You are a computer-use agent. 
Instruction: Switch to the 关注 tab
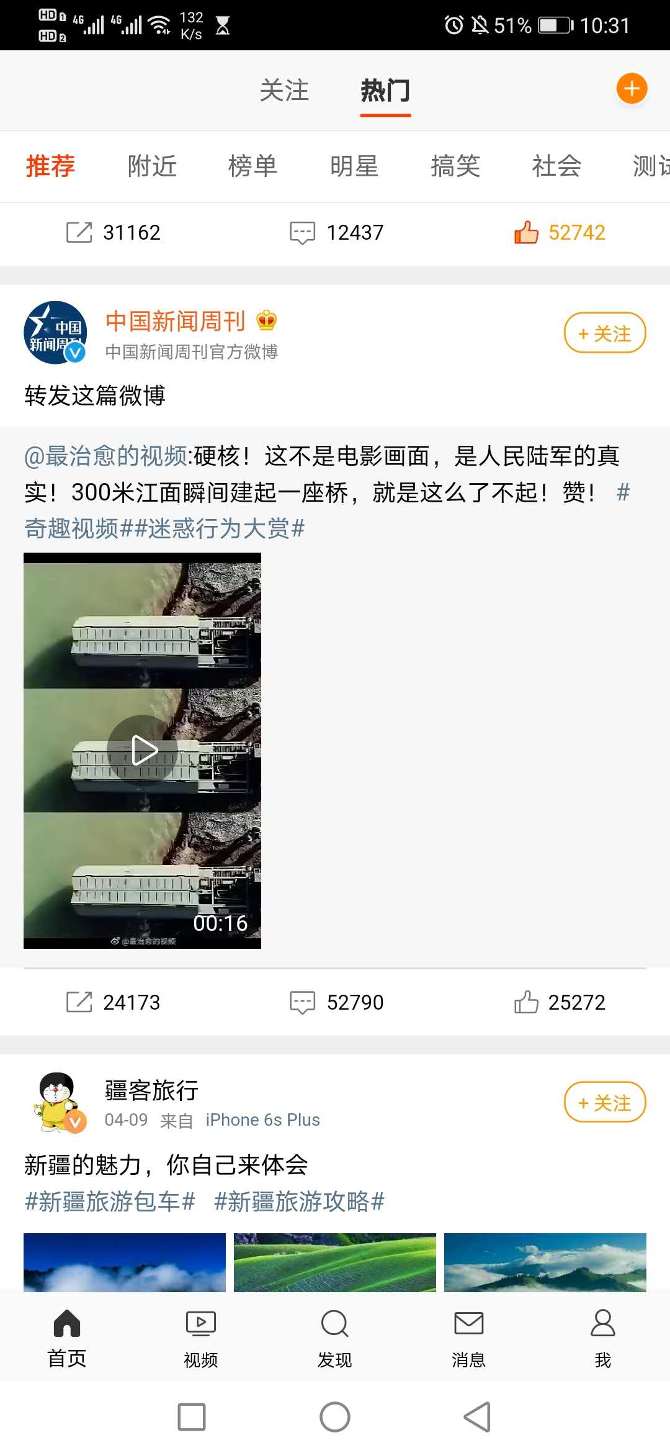click(x=284, y=91)
